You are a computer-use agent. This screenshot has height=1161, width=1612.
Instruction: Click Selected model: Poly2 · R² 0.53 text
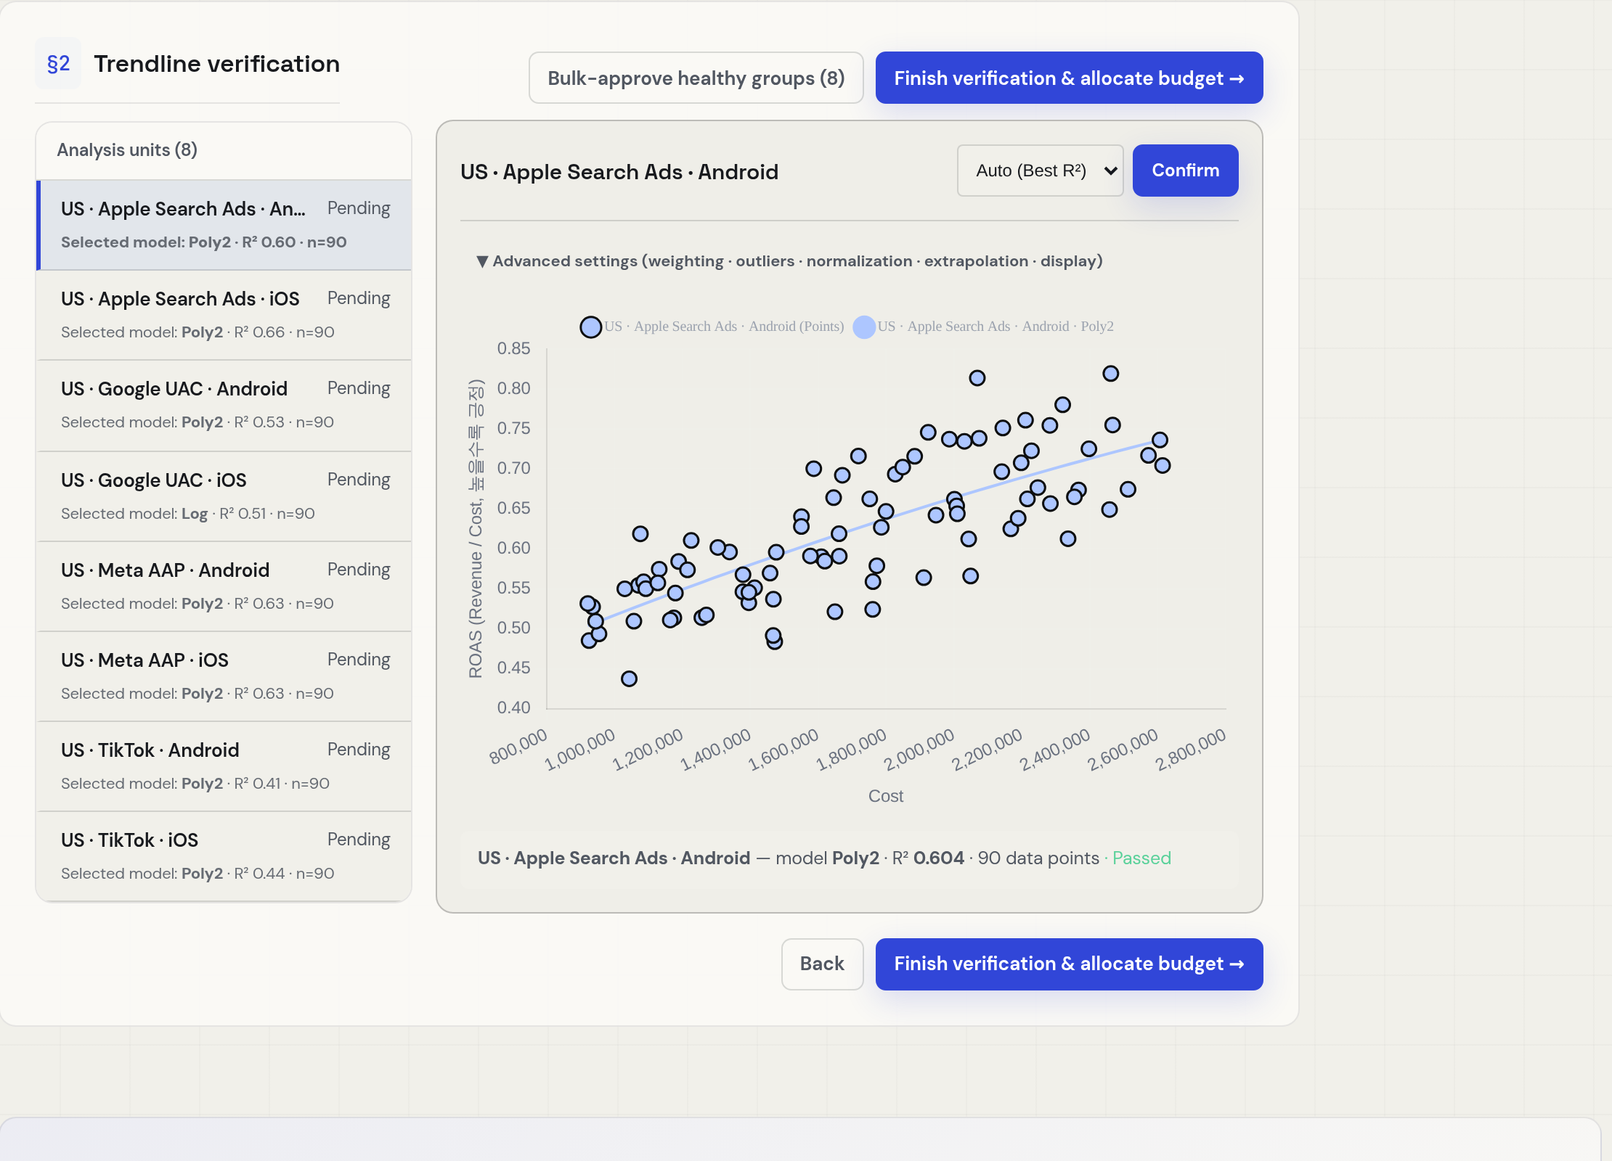tap(198, 422)
